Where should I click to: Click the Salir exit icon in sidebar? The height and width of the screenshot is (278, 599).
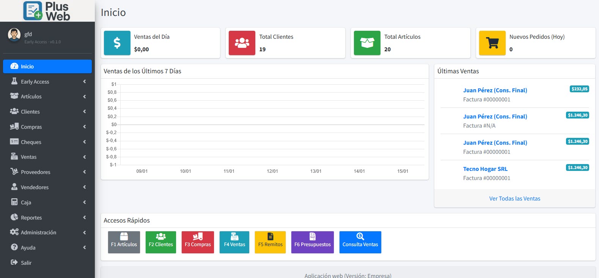click(x=14, y=262)
